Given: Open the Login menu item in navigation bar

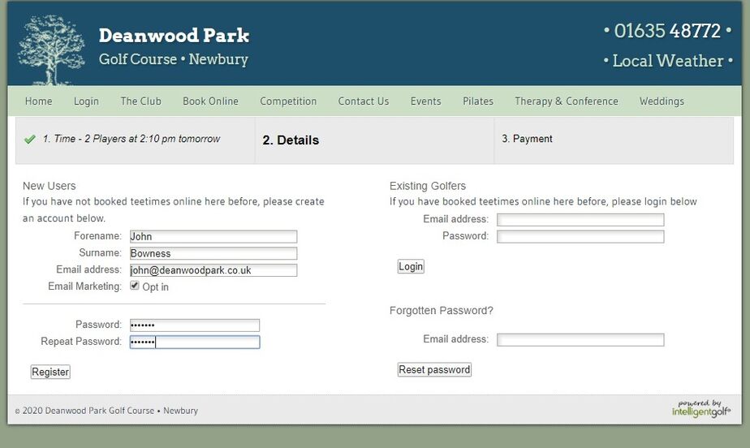Looking at the screenshot, I should [x=86, y=101].
